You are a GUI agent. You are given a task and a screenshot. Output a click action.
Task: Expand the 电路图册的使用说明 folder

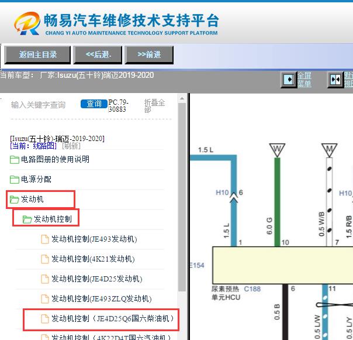(x=55, y=159)
